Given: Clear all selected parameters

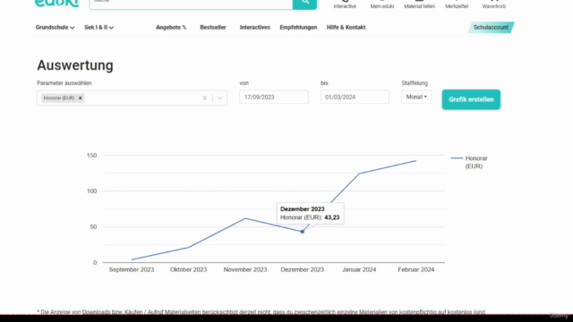Looking at the screenshot, I should click(x=205, y=97).
